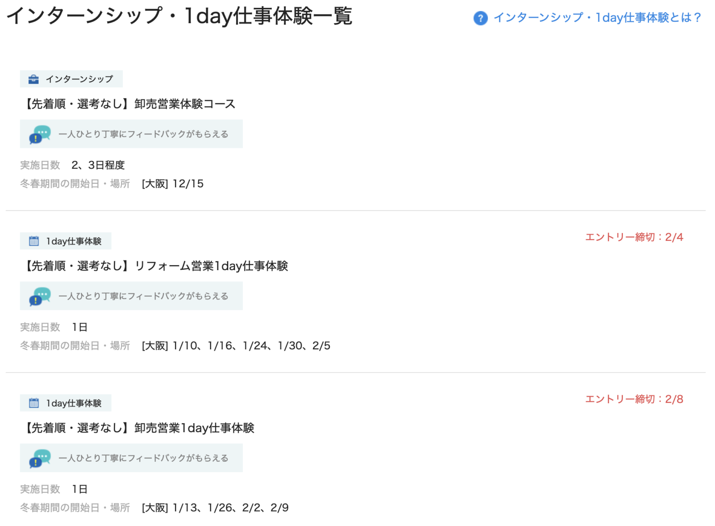Open 【先着順・選考なし】卸売営業体験コース listing title
715x526 pixels.
[x=128, y=104]
